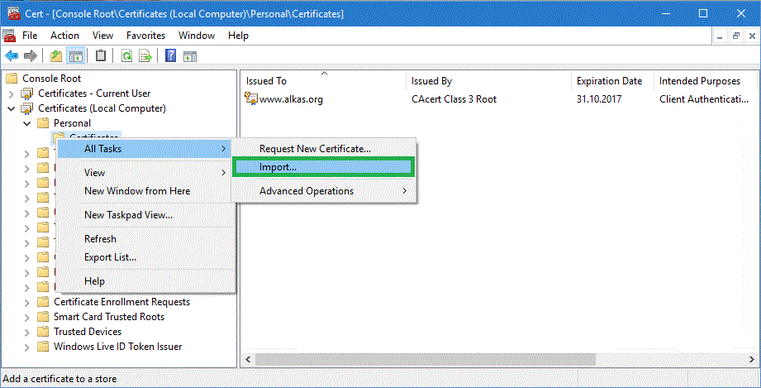Click the blue Help toolbar icon
Screen dimensions: 761x388
pos(170,56)
